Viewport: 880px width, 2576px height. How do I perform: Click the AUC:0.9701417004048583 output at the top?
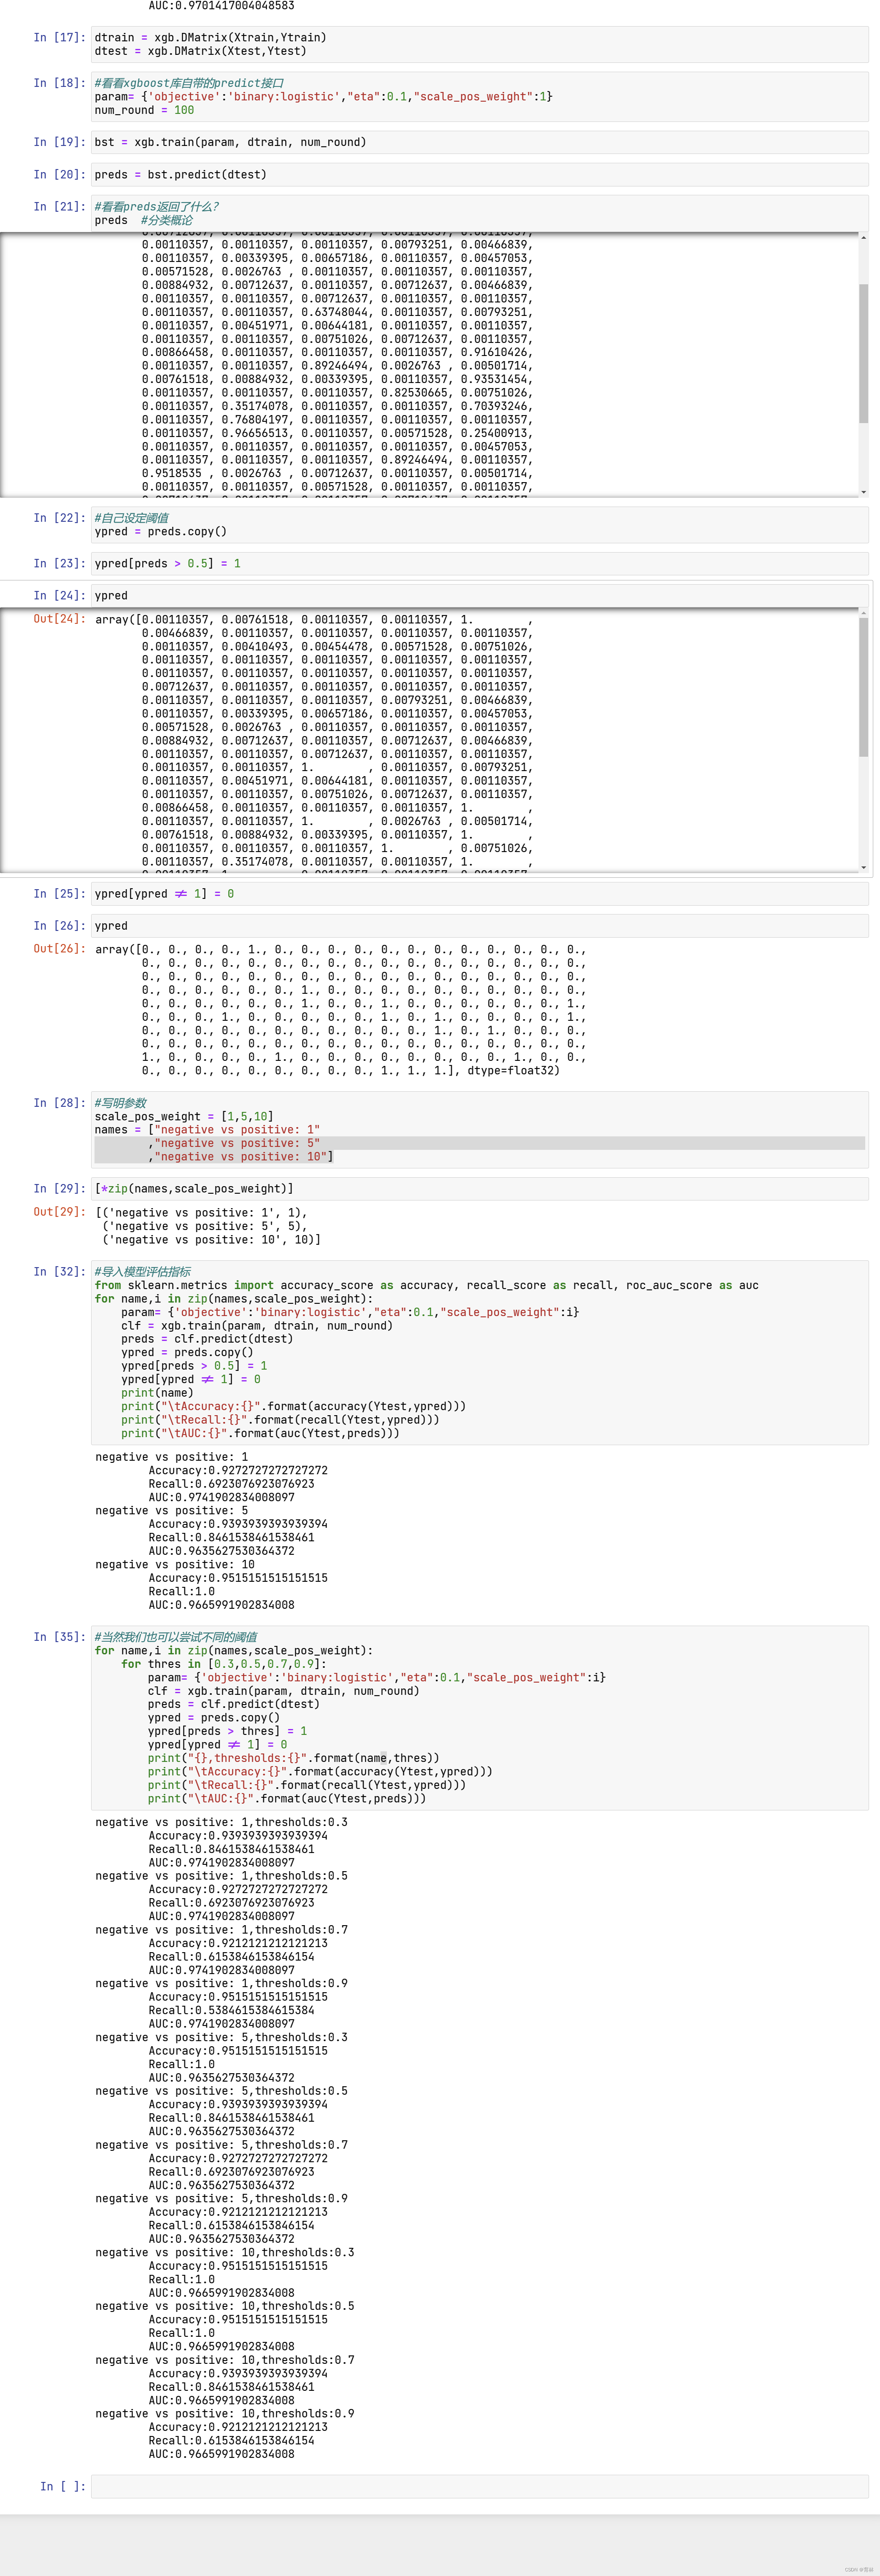point(221,5)
